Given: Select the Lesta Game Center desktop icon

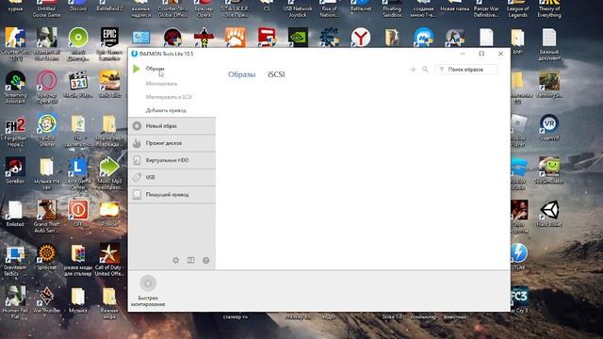Looking at the screenshot, I should pyautogui.click(x=78, y=173).
